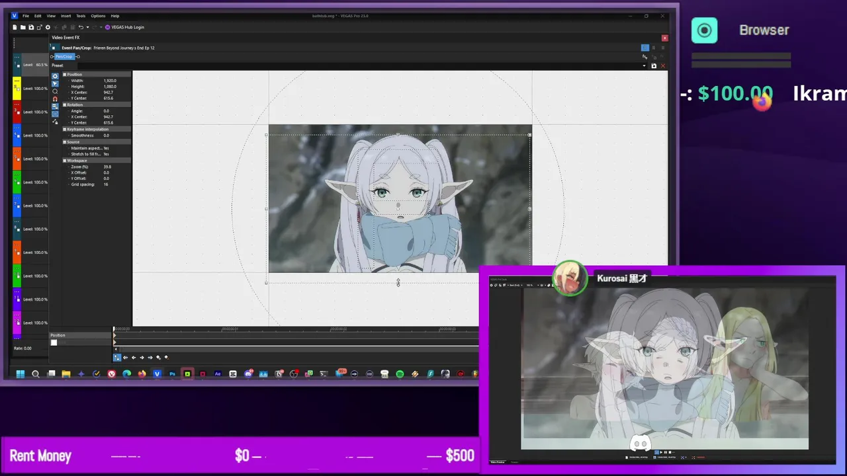Open the undo history dropdown arrow
The height and width of the screenshot is (476, 847).
(x=88, y=27)
